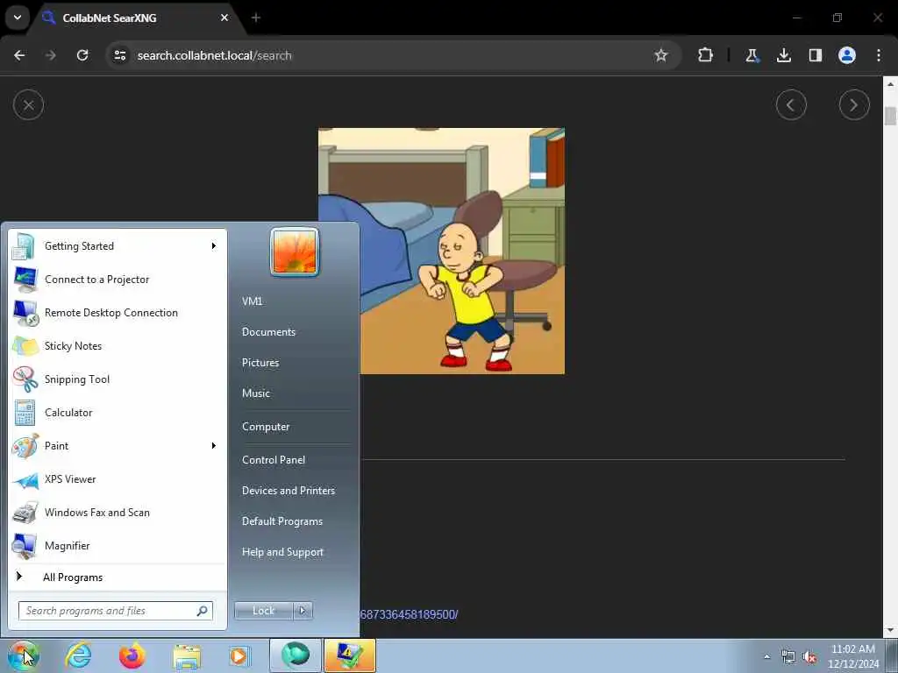The height and width of the screenshot is (673, 898).
Task: Open Remote Desktop Connection
Action: [x=118, y=313]
